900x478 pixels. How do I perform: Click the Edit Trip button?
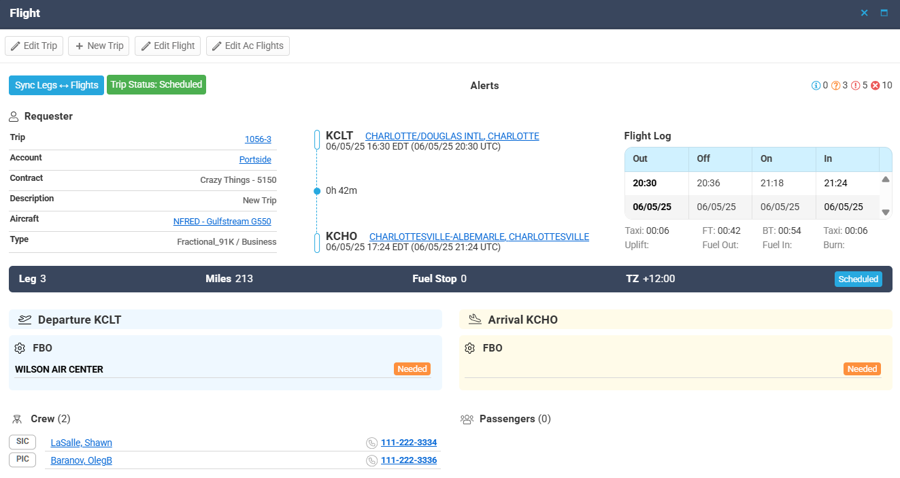pos(34,46)
